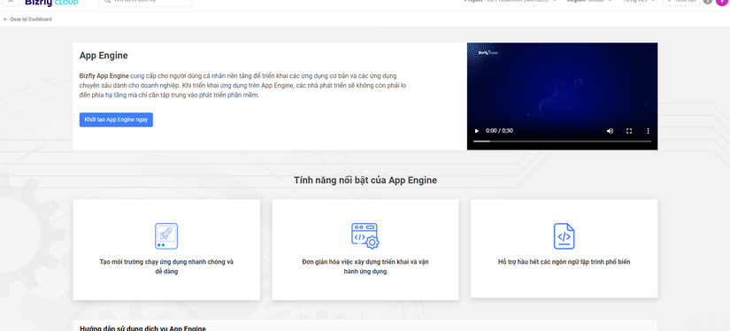Image resolution: width=730 pixels, height=331 pixels.
Task: Click the browser code gear icon
Action: [365, 236]
